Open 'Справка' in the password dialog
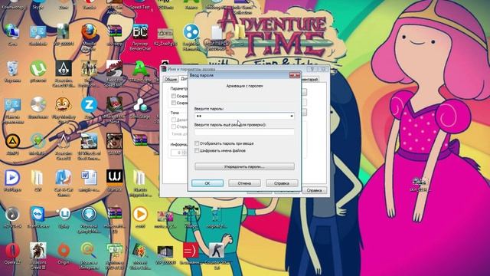The height and width of the screenshot is (276, 490). [282, 183]
